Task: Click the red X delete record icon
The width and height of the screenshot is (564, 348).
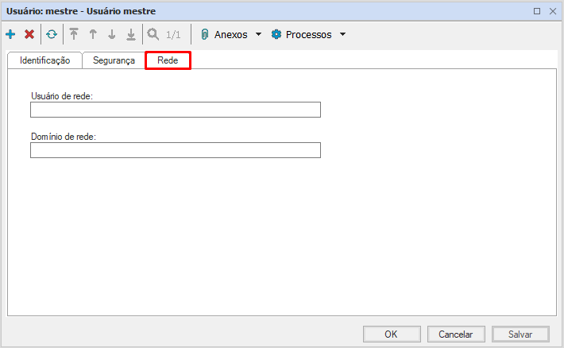Action: pos(29,34)
